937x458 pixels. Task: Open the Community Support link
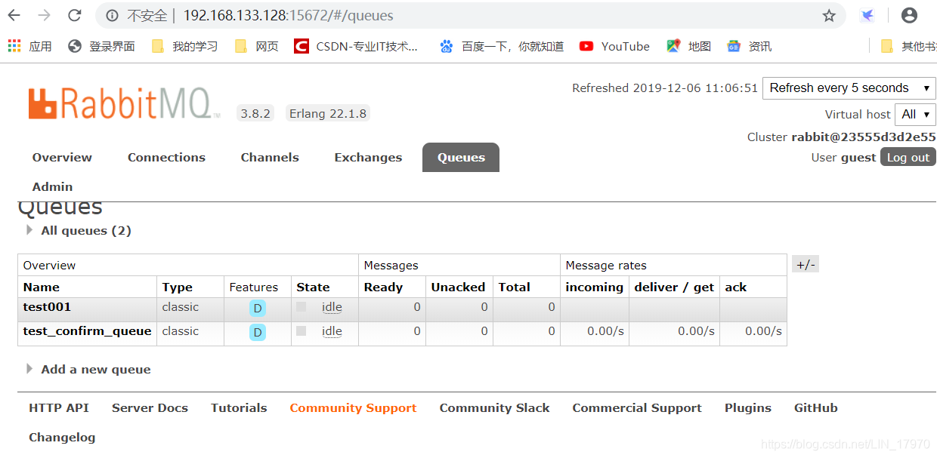[x=353, y=408]
